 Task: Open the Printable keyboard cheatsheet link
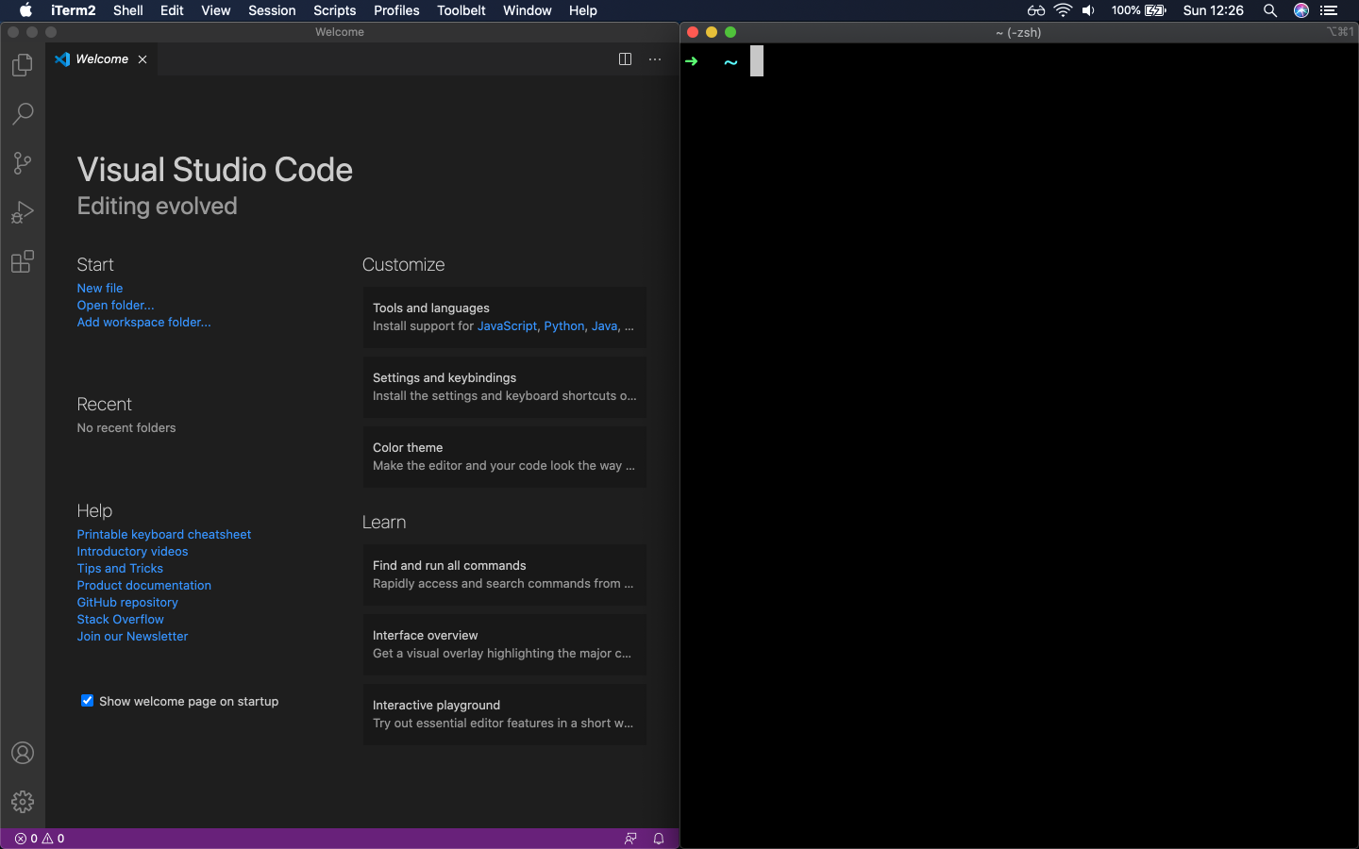164,535
